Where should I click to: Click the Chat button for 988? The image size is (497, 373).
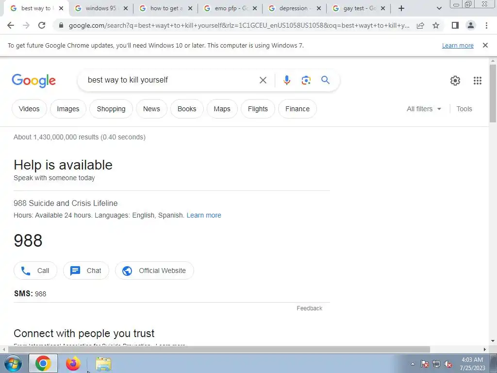(x=86, y=271)
